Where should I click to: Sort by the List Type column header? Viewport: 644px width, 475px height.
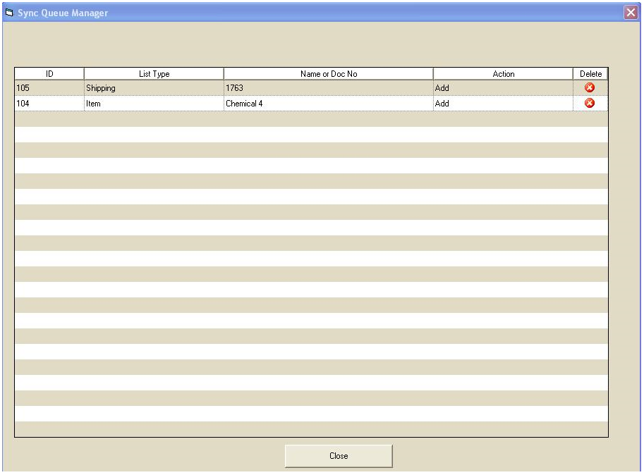[154, 74]
